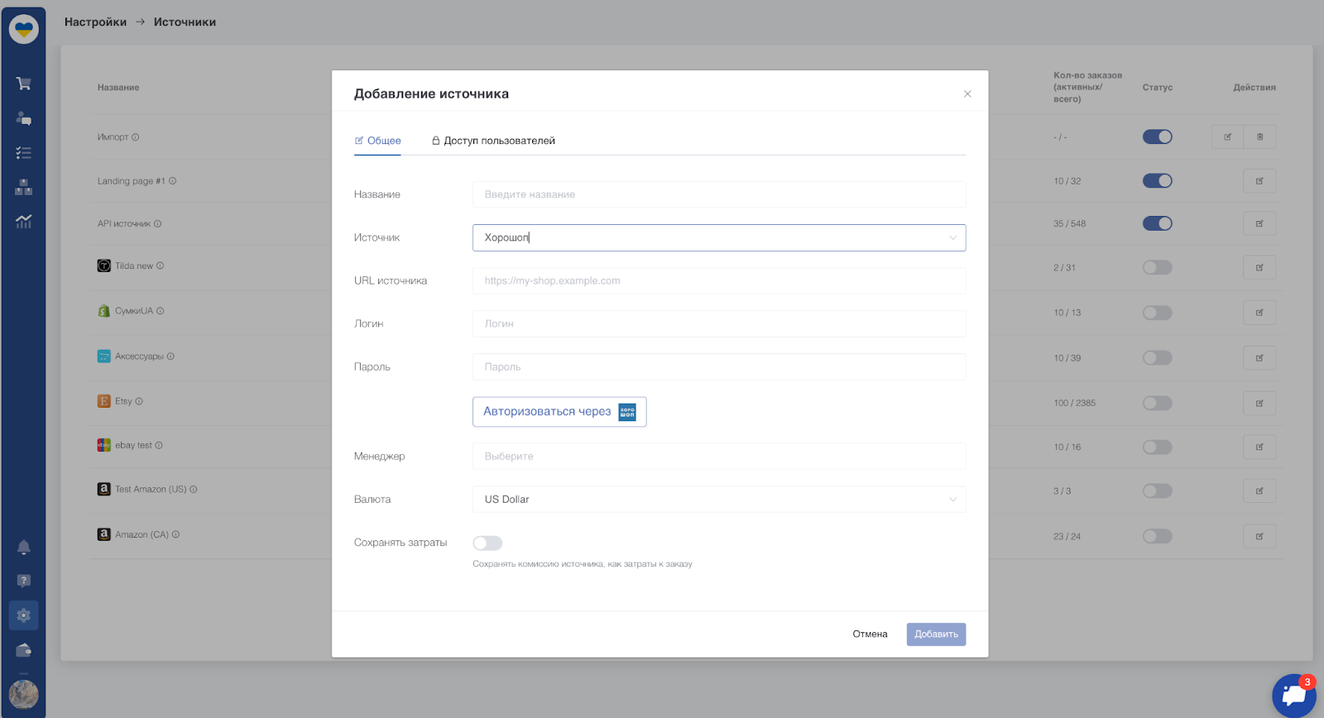Open the settings gear icon in sidebar
The image size is (1324, 718).
point(23,615)
